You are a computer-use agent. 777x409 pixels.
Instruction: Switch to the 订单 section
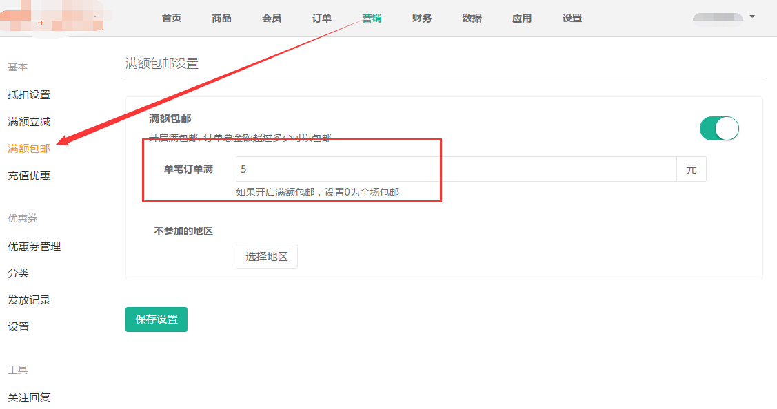coord(322,19)
